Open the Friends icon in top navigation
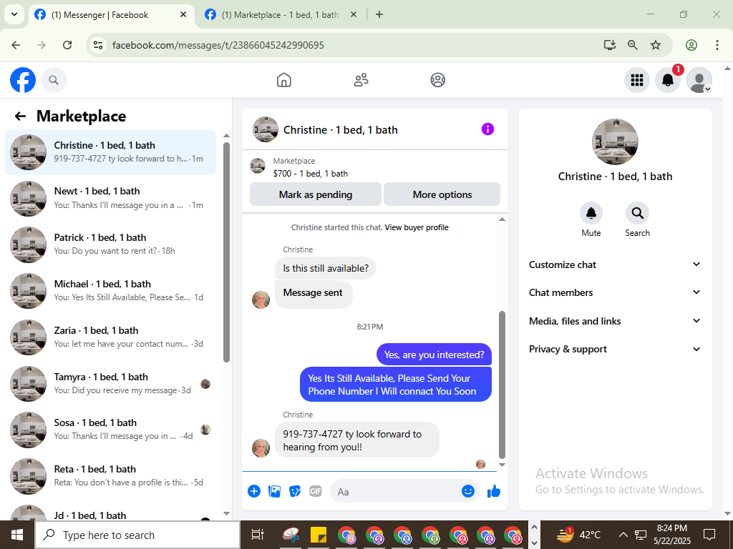The width and height of the screenshot is (733, 549). click(x=361, y=80)
